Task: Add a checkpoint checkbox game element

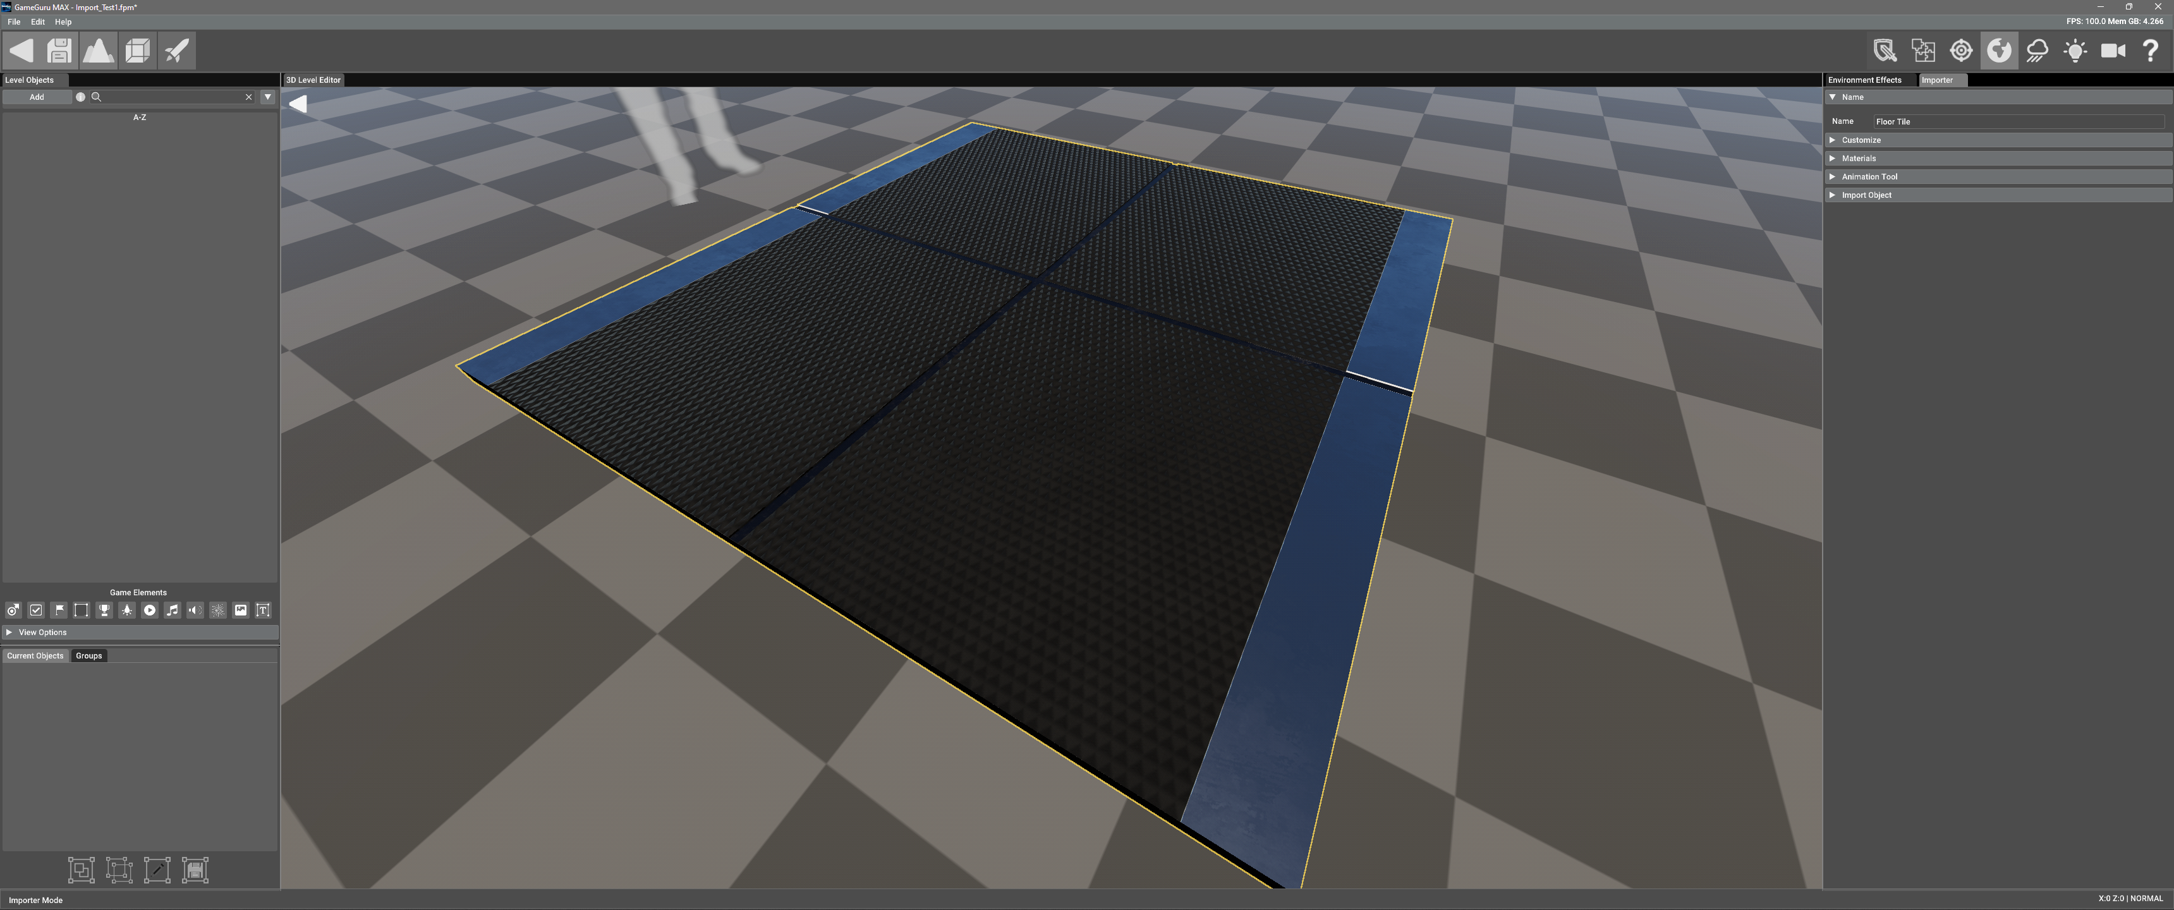Action: click(36, 610)
